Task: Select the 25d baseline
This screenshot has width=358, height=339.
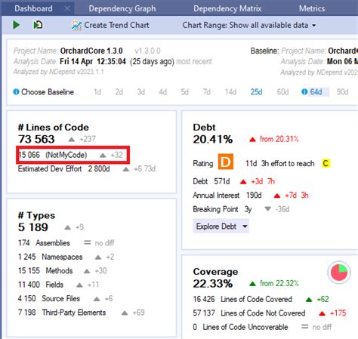Action: pos(256,92)
